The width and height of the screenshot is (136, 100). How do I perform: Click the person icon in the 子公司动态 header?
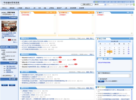coord(98,87)
